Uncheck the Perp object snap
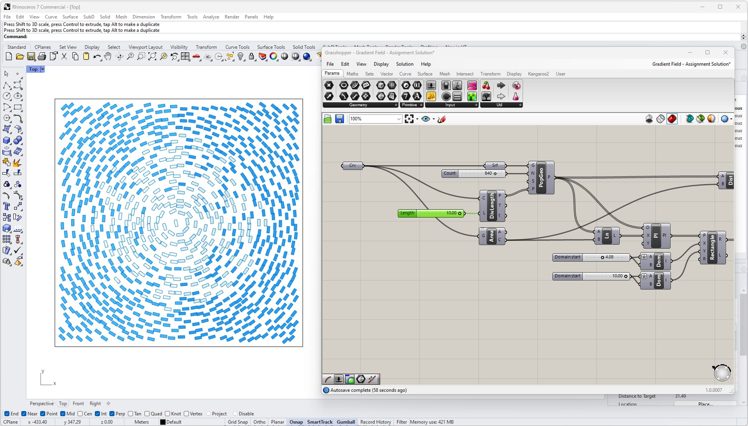748x426 pixels. (x=112, y=413)
